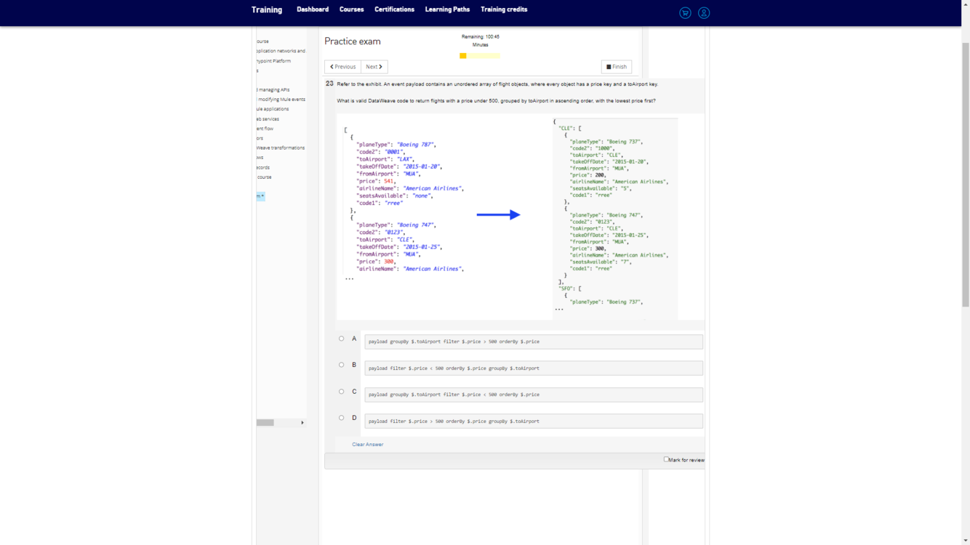970x545 pixels.
Task: Open the shopping cart icon
Action: pos(685,13)
